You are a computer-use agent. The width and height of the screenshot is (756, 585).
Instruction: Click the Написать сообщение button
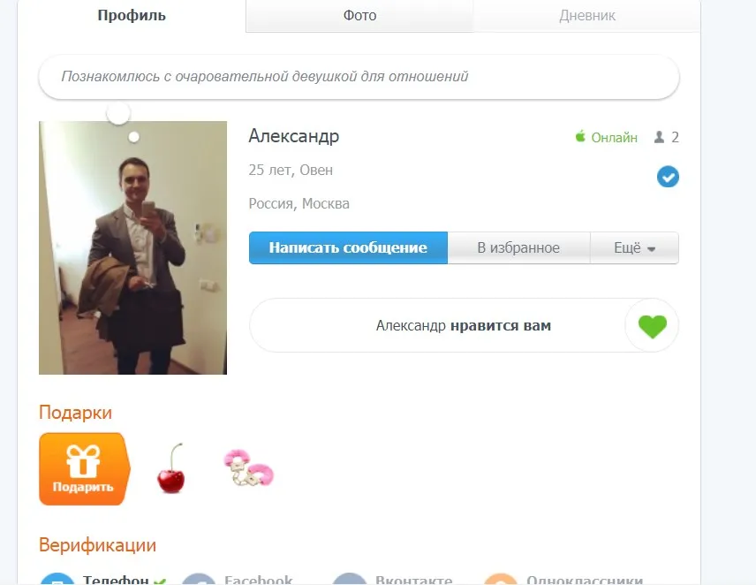pyautogui.click(x=348, y=248)
